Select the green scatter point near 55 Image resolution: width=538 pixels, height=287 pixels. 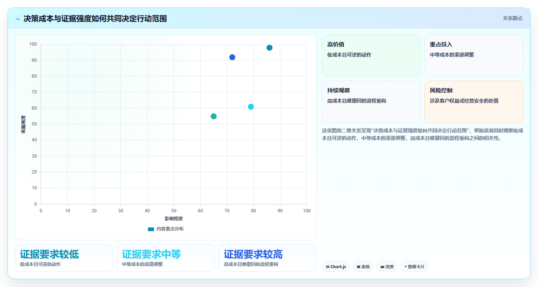(214, 116)
